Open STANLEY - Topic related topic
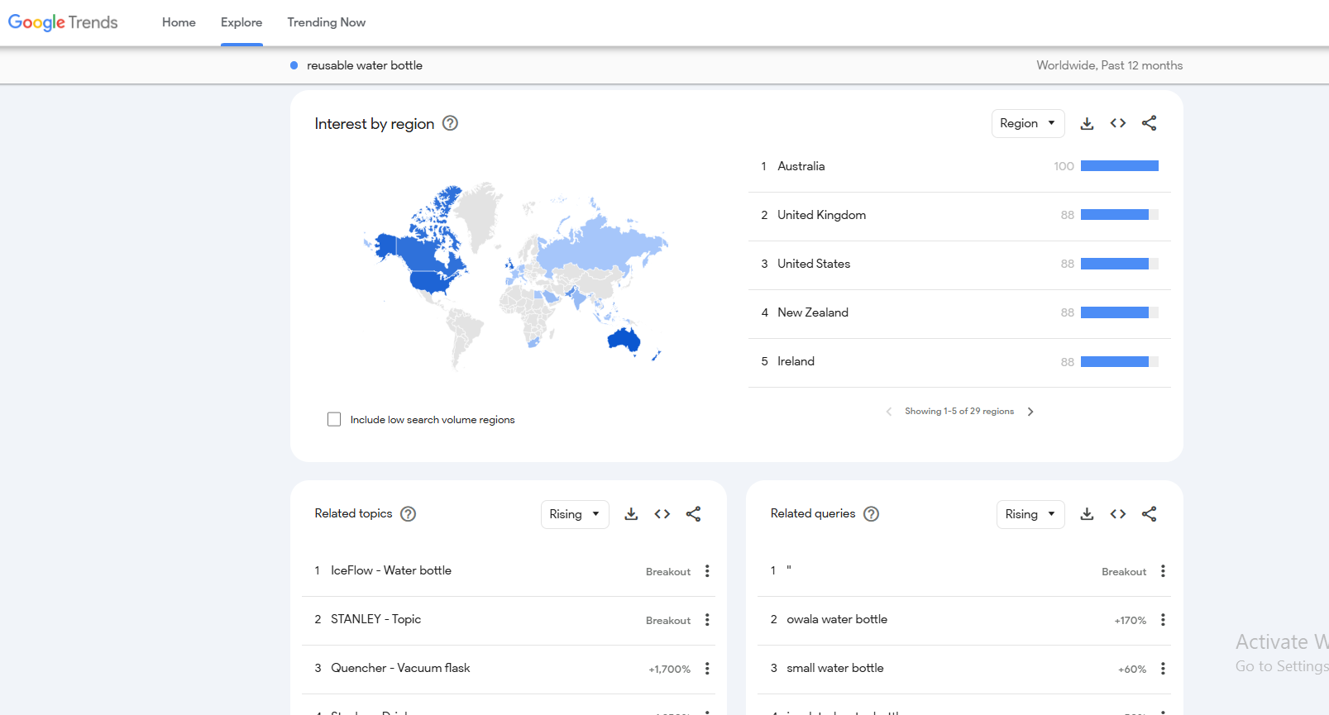This screenshot has height=715, width=1329. point(376,619)
